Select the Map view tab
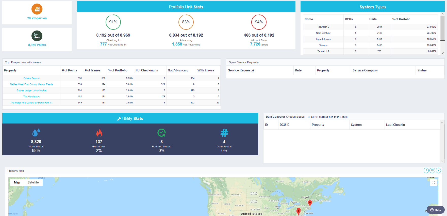Viewport: 447px width, 216px height. tap(17, 182)
